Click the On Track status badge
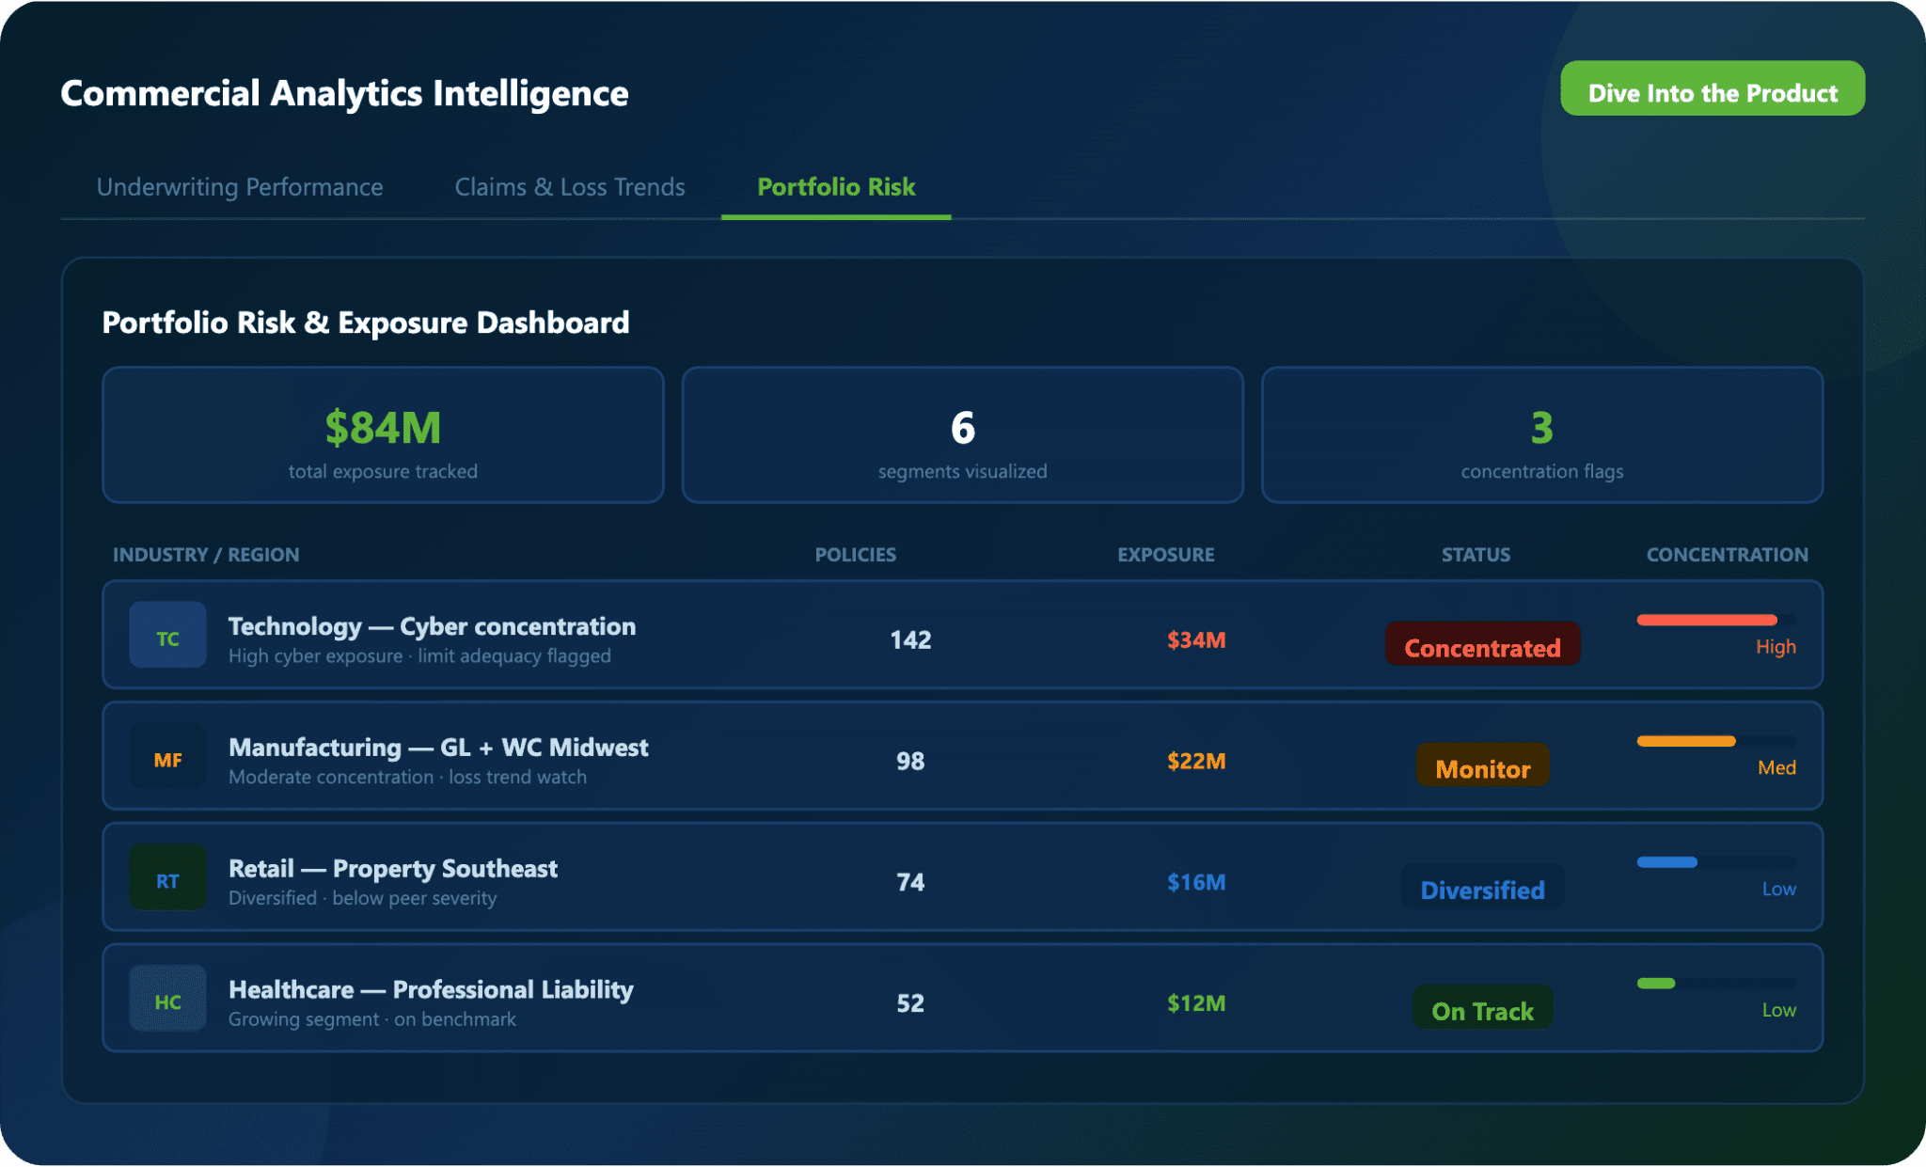Image resolution: width=1926 pixels, height=1167 pixels. pos(1482,1009)
